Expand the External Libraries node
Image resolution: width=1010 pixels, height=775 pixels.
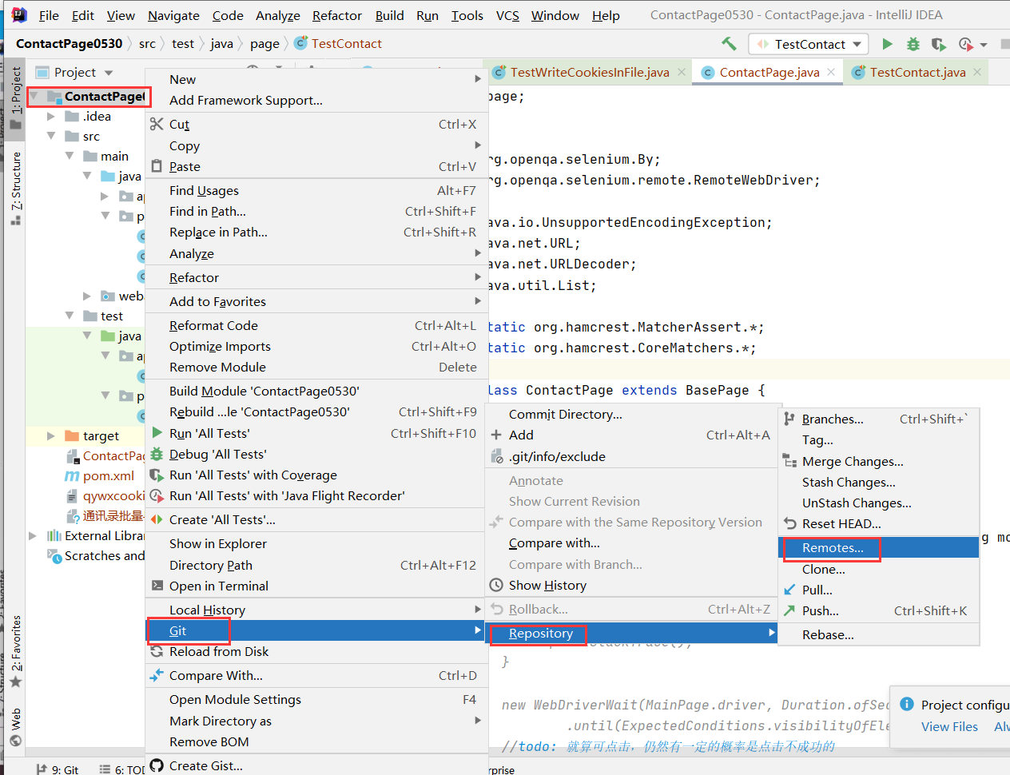click(33, 535)
